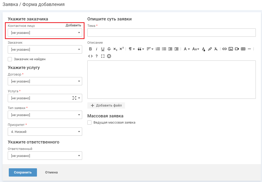Screen dimensions: 262x182
Task: Open the emoji picker in the editor
Action: coord(109,56)
